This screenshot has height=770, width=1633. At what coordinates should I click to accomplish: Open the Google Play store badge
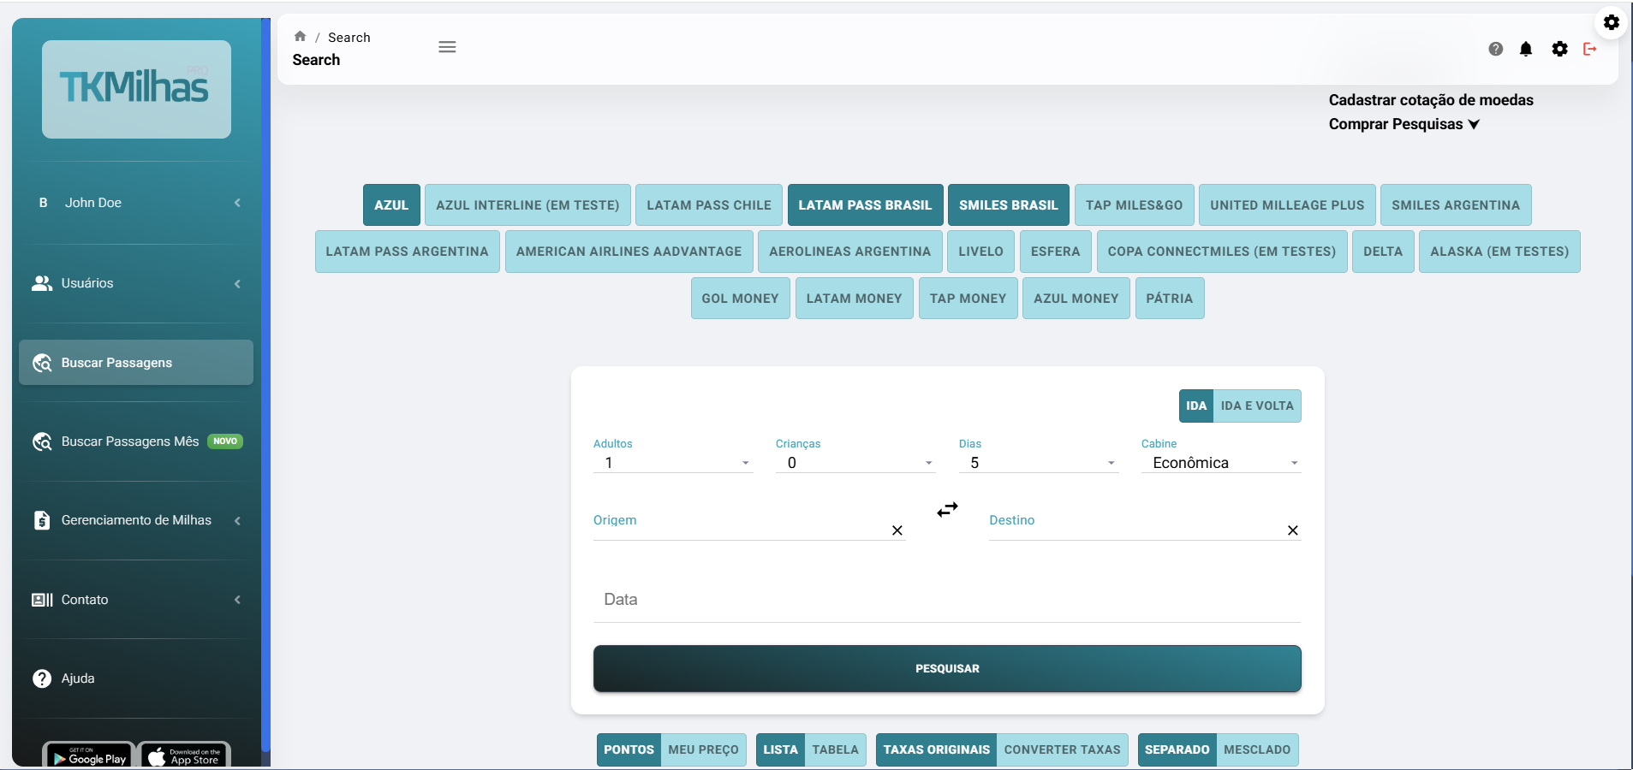89,755
